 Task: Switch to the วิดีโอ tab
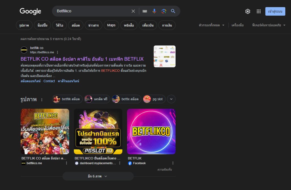tap(59, 25)
